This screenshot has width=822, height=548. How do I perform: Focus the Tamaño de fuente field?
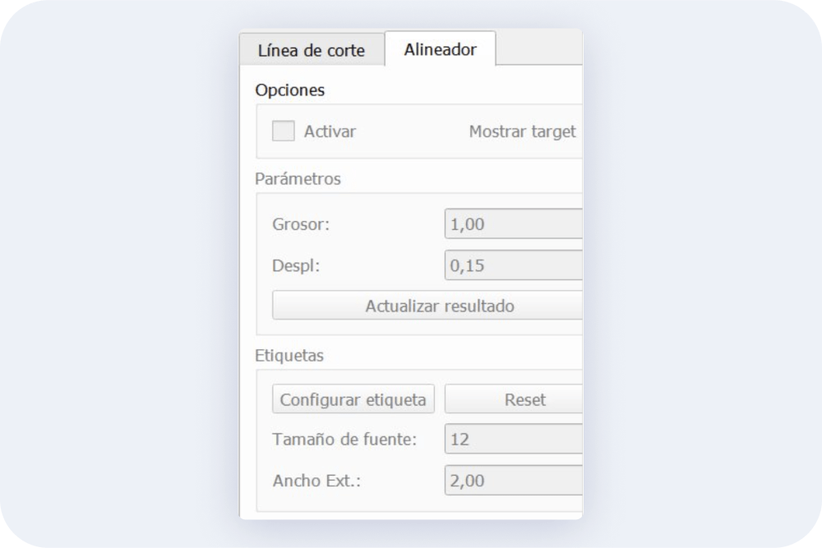(x=513, y=439)
